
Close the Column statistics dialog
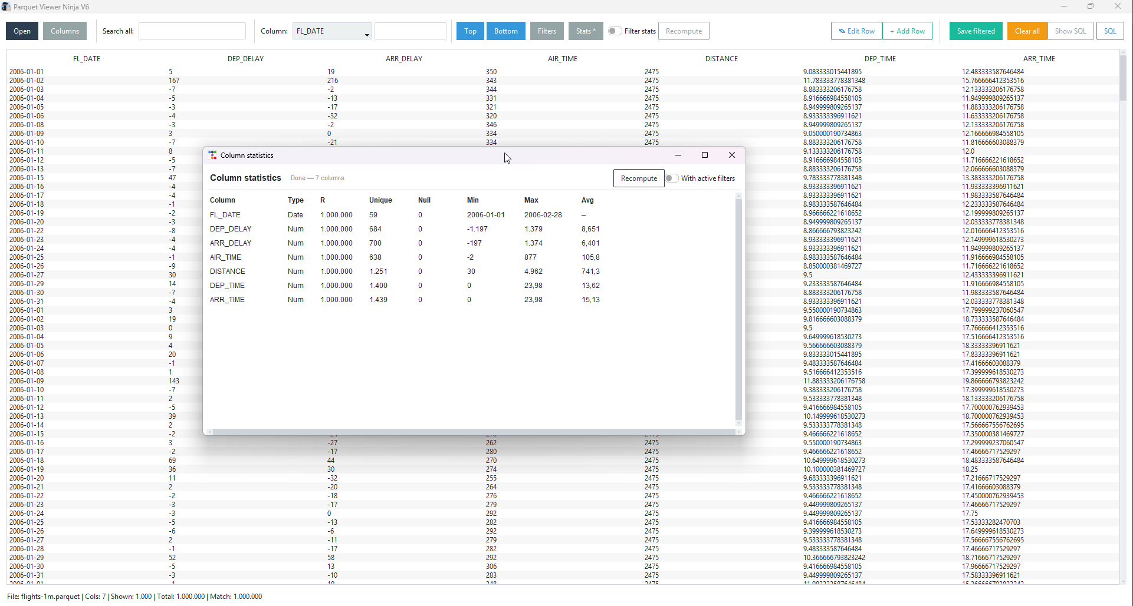click(x=732, y=155)
